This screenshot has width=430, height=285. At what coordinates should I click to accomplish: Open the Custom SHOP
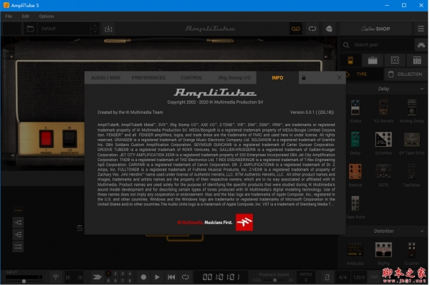coord(376,29)
